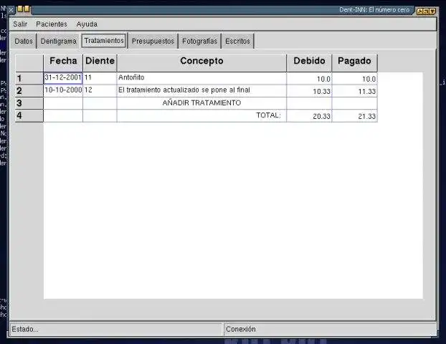The height and width of the screenshot is (344, 446).
Task: Switch to the Dentigrama tab
Action: (x=58, y=42)
